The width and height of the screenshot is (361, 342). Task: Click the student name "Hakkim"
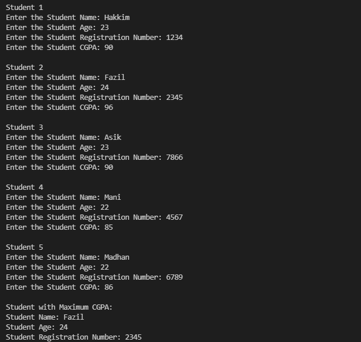click(117, 18)
